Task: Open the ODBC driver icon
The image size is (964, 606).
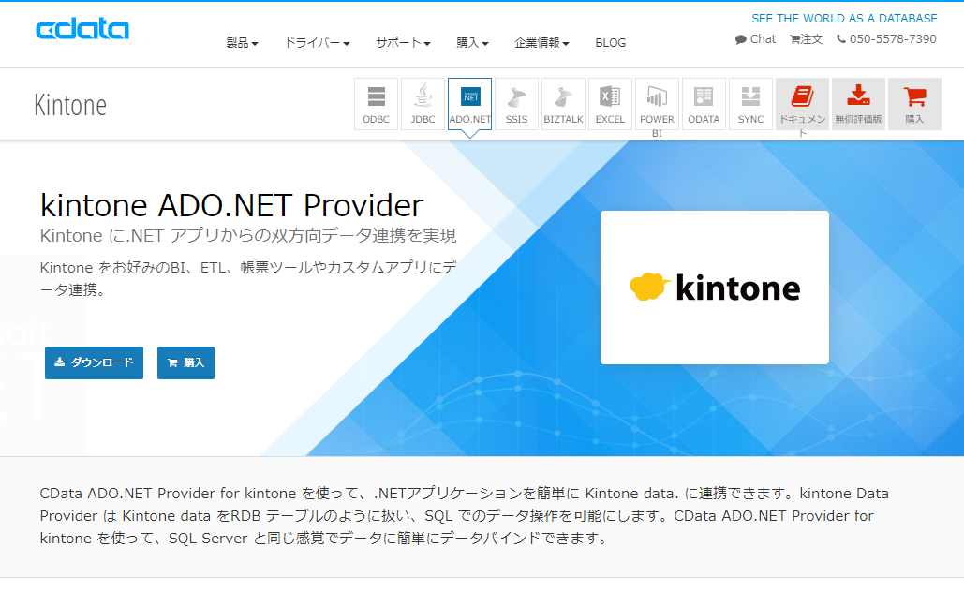Action: coord(376,104)
